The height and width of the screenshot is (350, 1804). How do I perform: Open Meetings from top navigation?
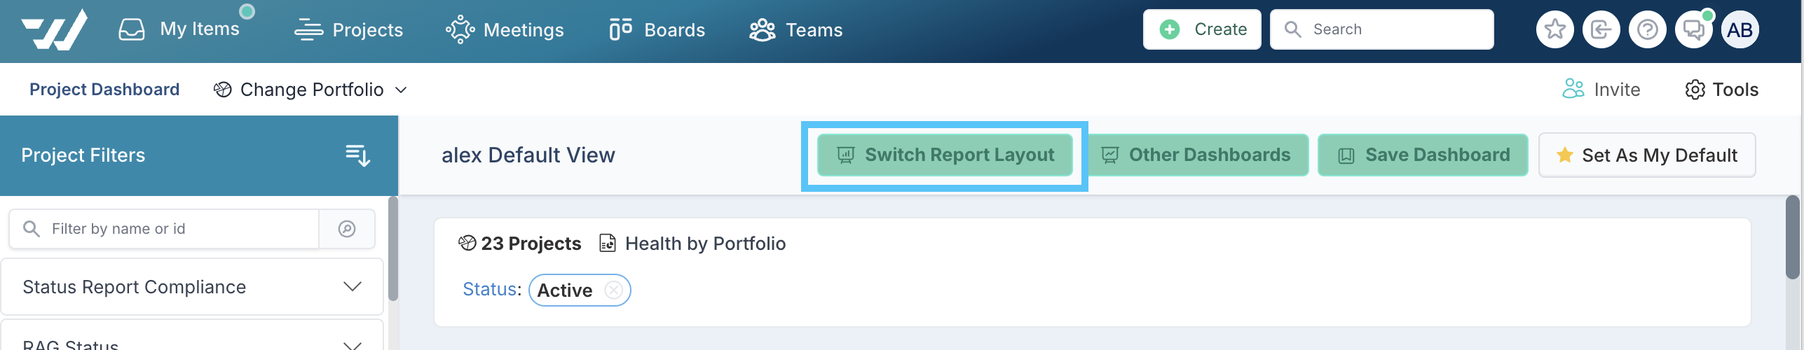click(505, 29)
